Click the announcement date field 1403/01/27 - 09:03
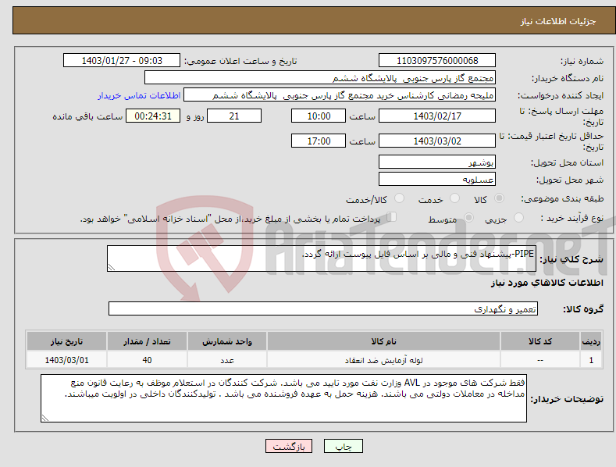Image resolution: width=616 pixels, height=467 pixels. coord(122,61)
